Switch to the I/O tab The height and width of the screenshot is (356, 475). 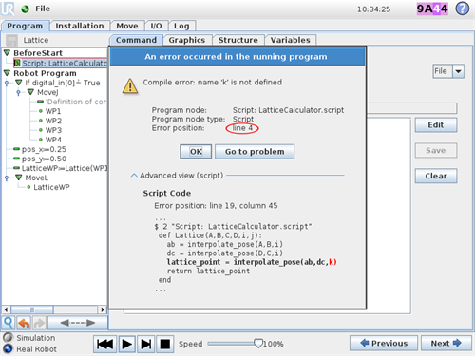[x=156, y=26]
